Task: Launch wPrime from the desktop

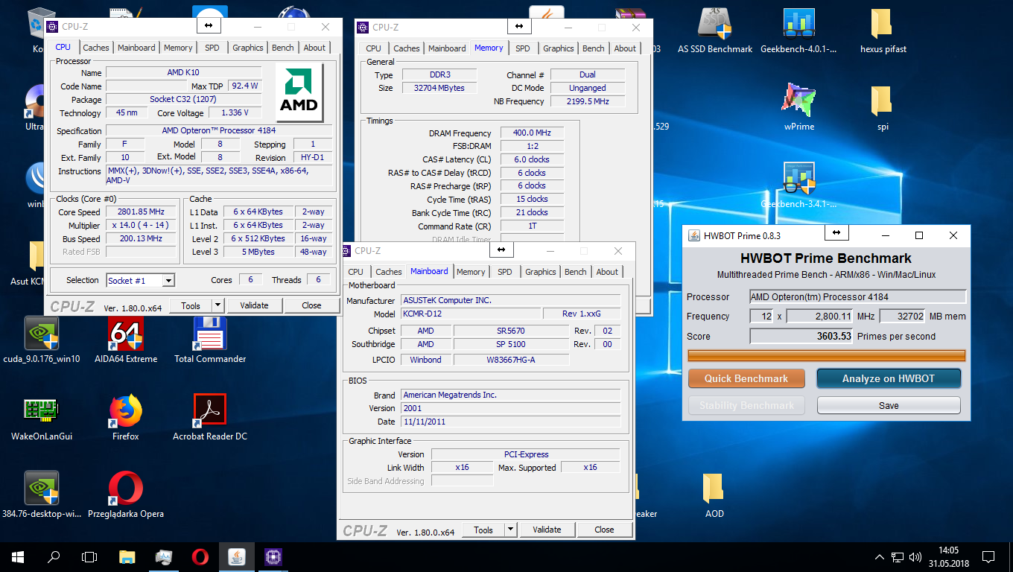Action: (x=798, y=107)
